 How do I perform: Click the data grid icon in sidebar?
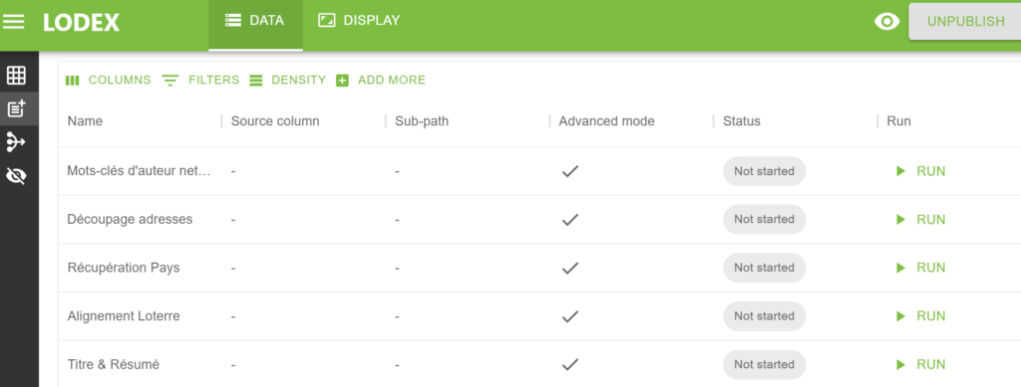(16, 76)
